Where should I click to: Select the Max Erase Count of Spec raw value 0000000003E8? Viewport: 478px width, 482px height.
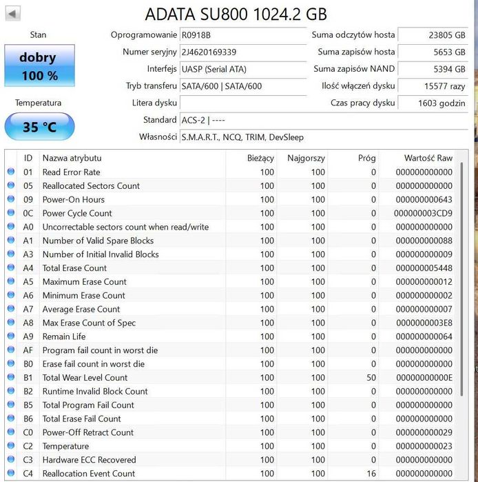(x=424, y=323)
